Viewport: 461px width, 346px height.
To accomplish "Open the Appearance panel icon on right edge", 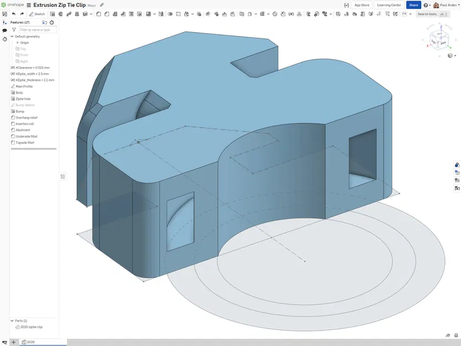I will click(x=457, y=165).
